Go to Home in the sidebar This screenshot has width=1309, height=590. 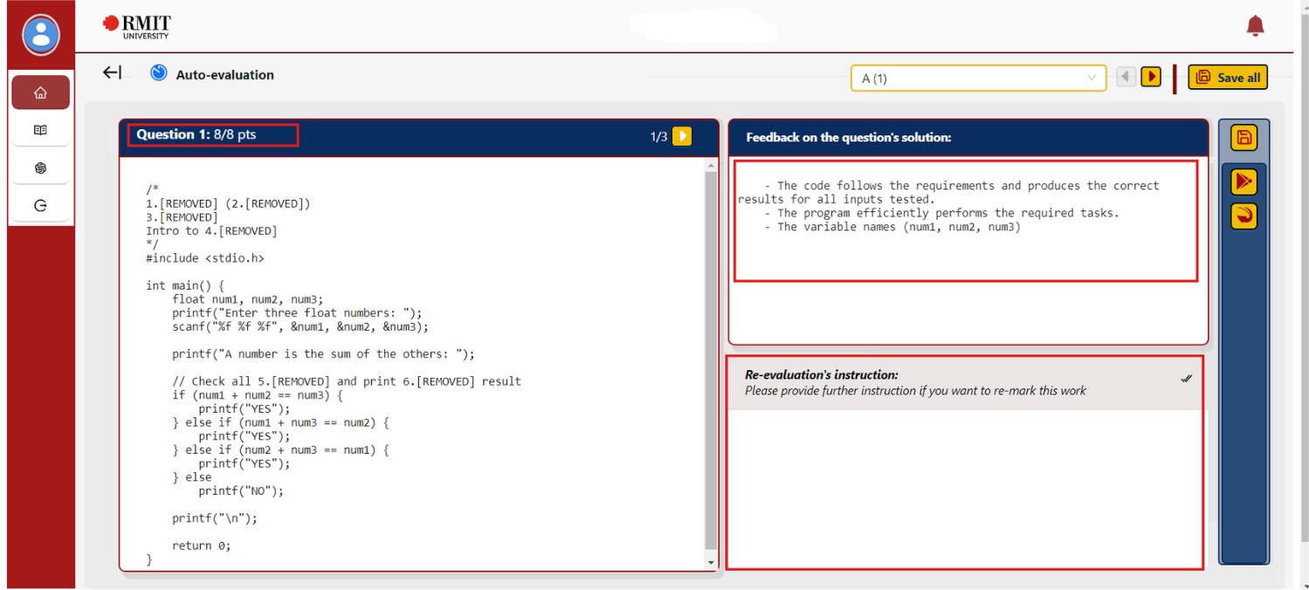pyautogui.click(x=40, y=93)
